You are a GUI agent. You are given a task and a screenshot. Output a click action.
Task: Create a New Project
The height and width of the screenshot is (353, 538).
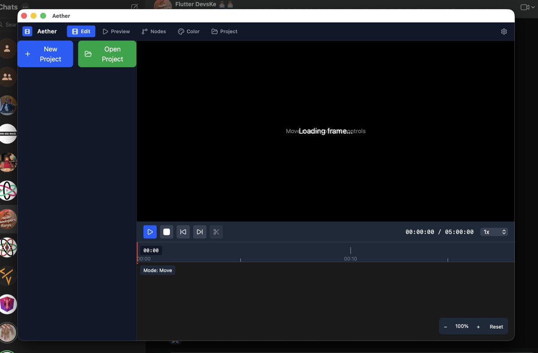[45, 54]
